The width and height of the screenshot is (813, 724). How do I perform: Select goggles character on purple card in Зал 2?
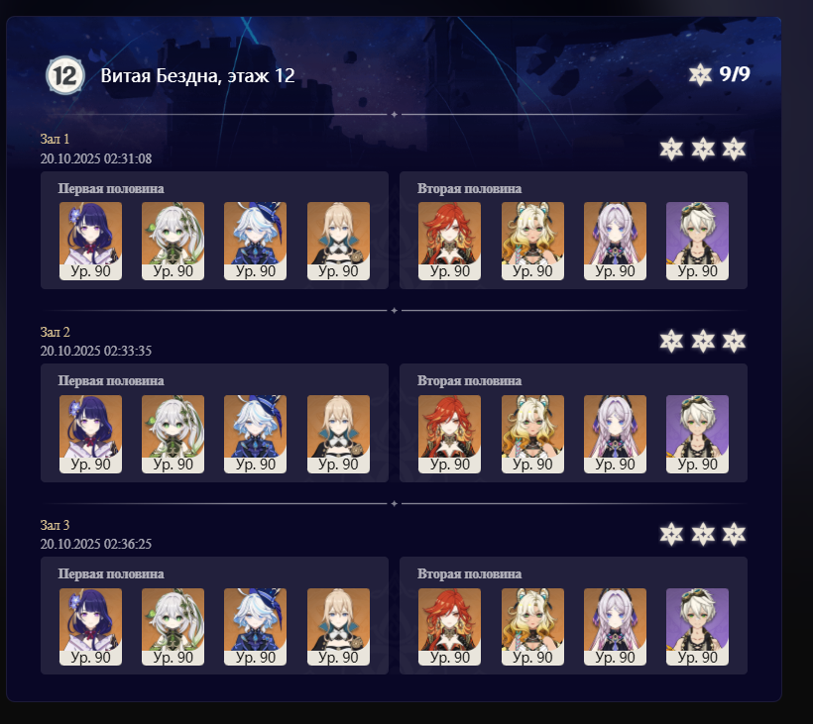tap(697, 434)
